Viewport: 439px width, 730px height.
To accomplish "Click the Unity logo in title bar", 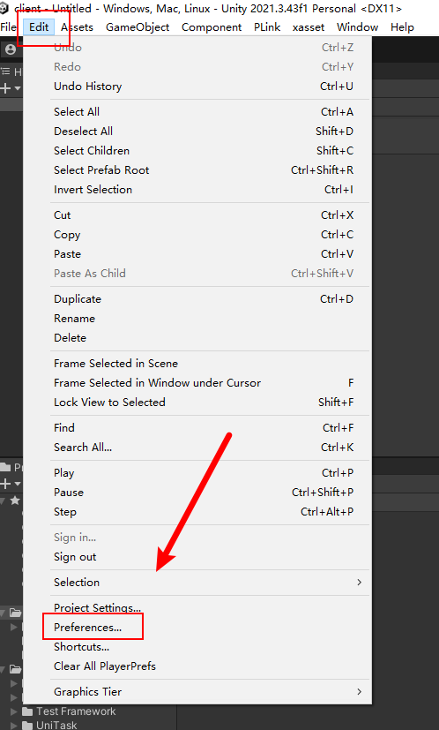I will click(x=4, y=8).
